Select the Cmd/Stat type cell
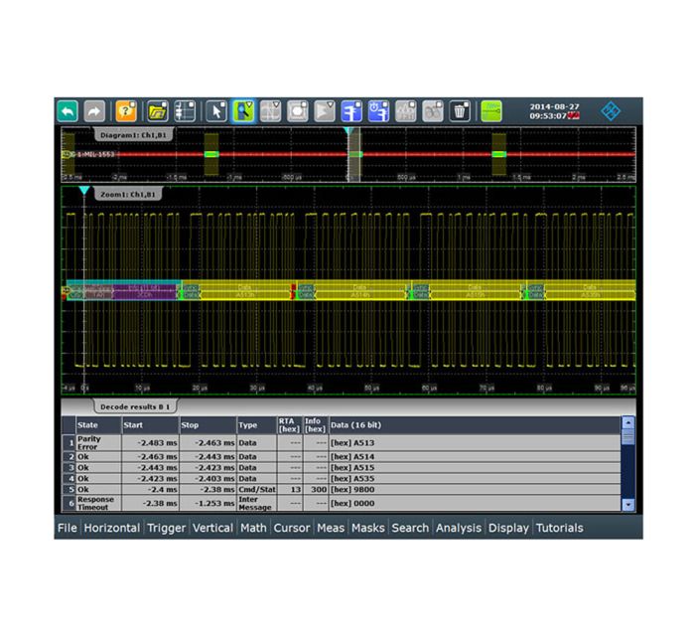 coord(257,490)
